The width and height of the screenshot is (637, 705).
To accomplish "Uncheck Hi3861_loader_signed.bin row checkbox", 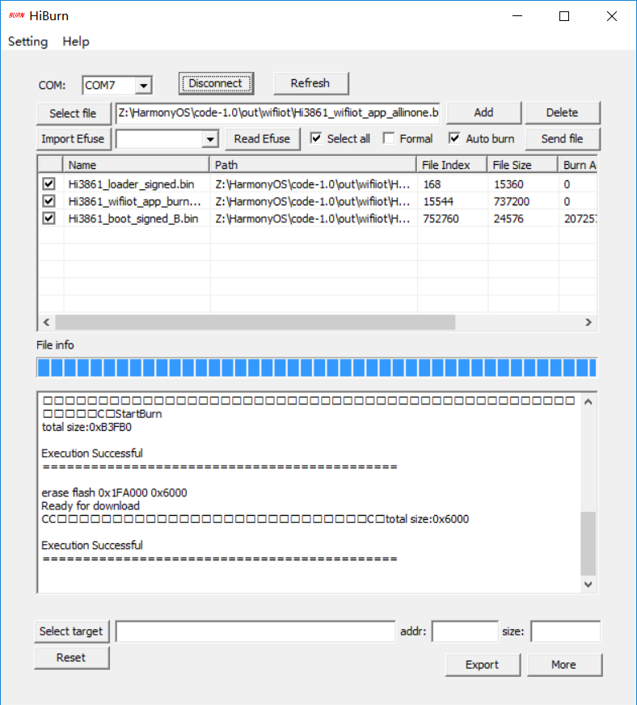I will 49,184.
